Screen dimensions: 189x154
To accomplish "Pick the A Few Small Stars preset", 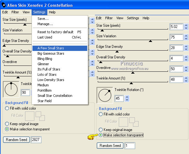I will [60, 48].
